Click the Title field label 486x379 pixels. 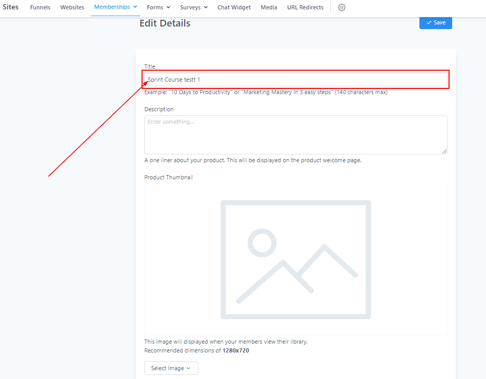click(x=150, y=67)
